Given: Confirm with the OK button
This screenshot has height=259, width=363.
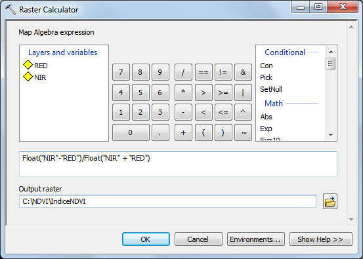Looking at the screenshot, I should click(x=146, y=239).
